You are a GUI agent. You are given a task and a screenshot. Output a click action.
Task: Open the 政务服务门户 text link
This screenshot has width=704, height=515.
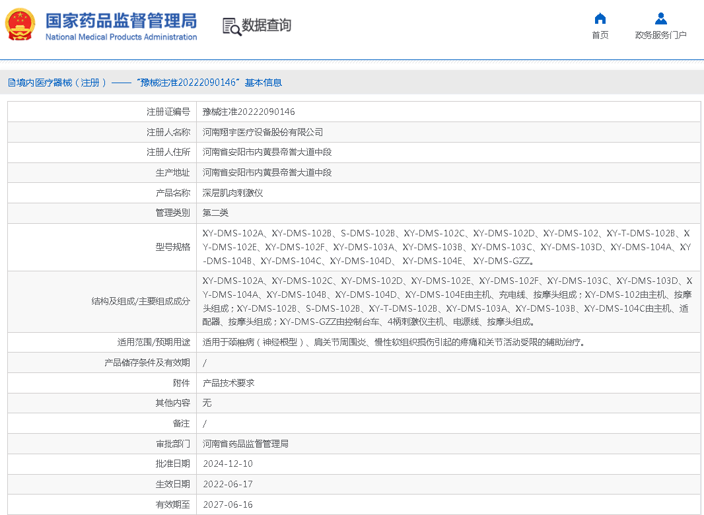pyautogui.click(x=660, y=35)
